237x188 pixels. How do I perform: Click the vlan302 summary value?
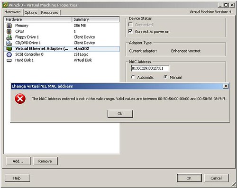(82, 49)
